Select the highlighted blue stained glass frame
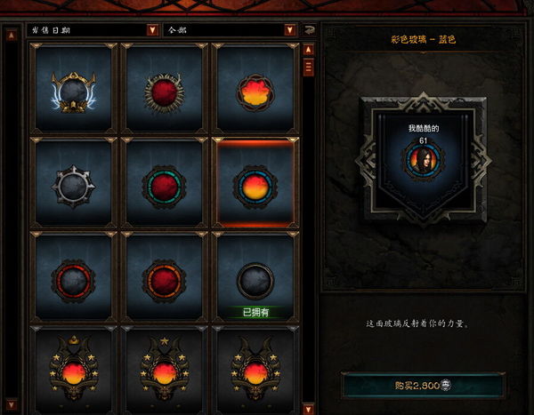Image resolution: width=534 pixels, height=415 pixels. (255, 183)
